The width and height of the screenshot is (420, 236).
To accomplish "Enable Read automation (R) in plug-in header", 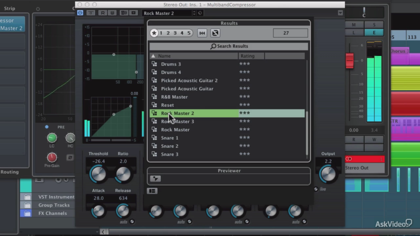I will [103, 13].
